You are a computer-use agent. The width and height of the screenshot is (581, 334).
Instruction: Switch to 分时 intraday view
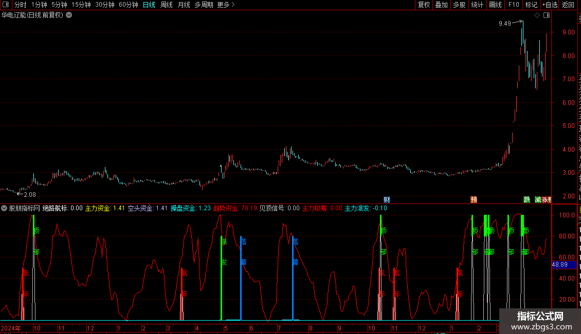point(21,5)
